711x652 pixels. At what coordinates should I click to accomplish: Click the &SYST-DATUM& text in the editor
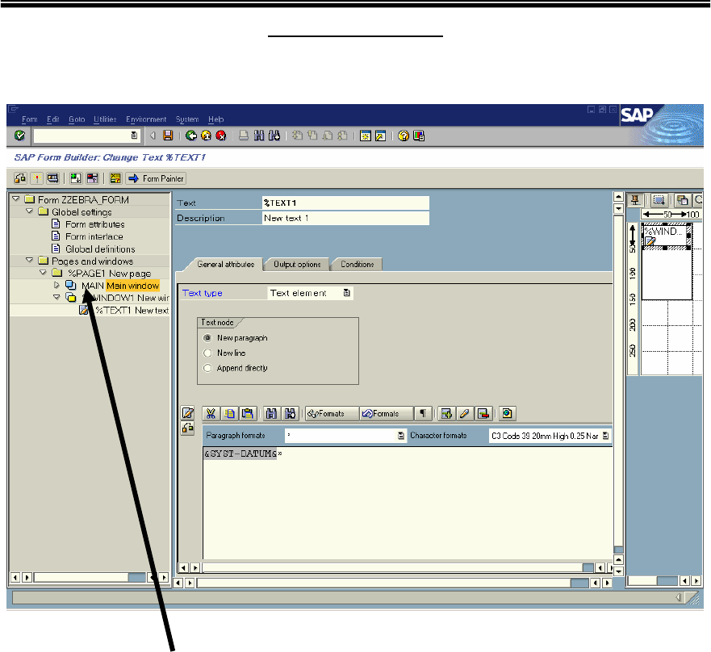[x=240, y=453]
